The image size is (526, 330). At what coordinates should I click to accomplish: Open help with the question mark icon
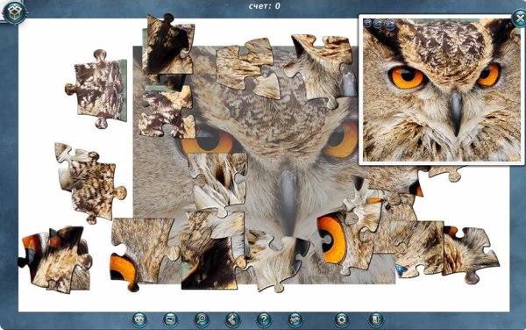(x=264, y=319)
